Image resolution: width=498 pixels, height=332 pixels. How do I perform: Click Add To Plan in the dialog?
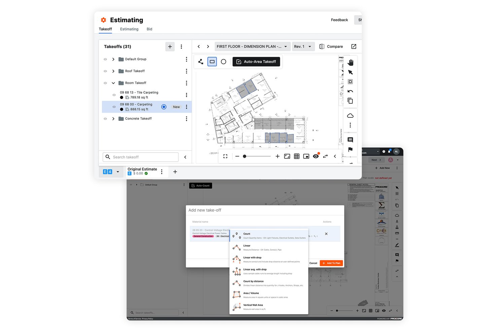coord(331,263)
